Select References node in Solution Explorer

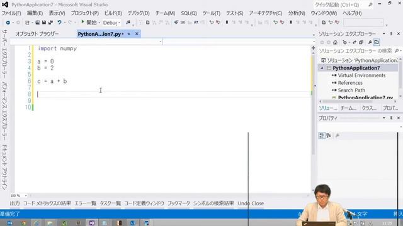coord(350,83)
